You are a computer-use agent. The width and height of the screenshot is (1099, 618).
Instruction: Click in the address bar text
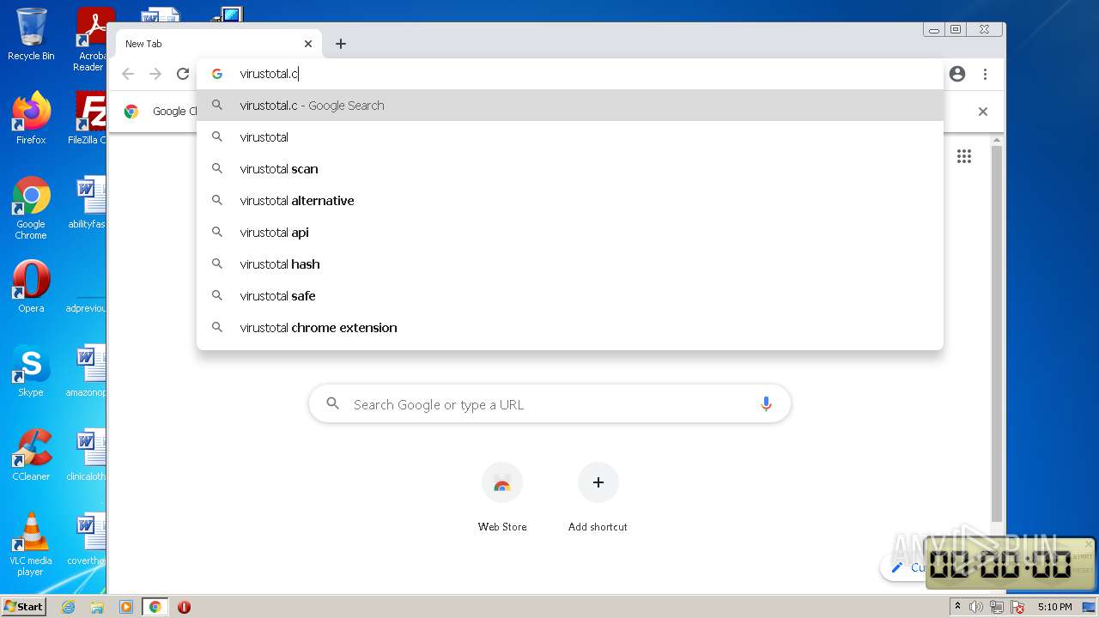269,74
